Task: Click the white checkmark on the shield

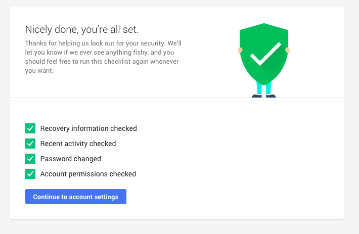Action: pos(265,54)
